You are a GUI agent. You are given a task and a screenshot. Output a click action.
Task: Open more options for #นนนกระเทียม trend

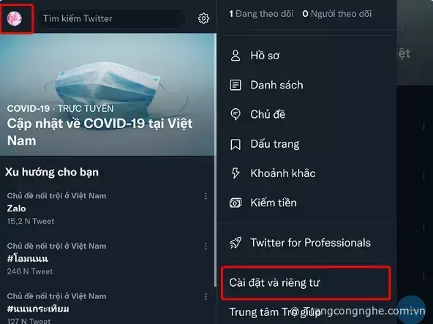pos(206,297)
